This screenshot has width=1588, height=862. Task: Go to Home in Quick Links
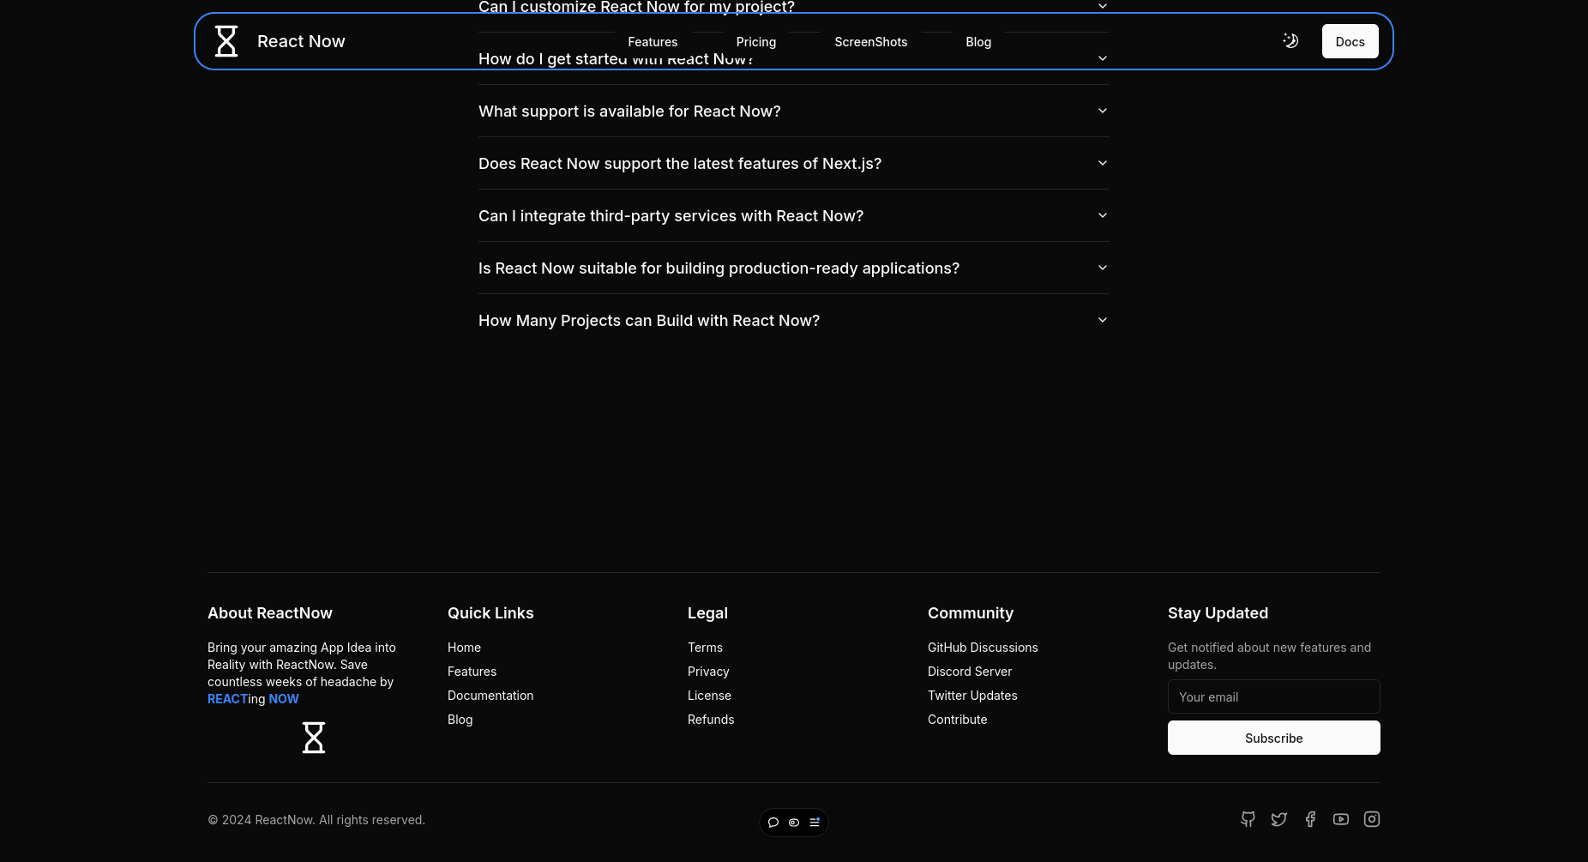click(x=464, y=648)
